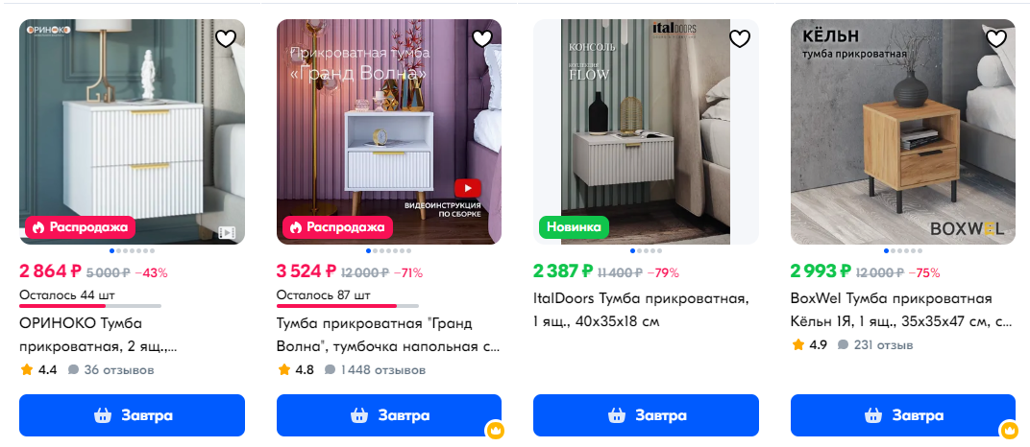Favorite the ОРИНОКО nightstand with heart icon

coord(225,38)
